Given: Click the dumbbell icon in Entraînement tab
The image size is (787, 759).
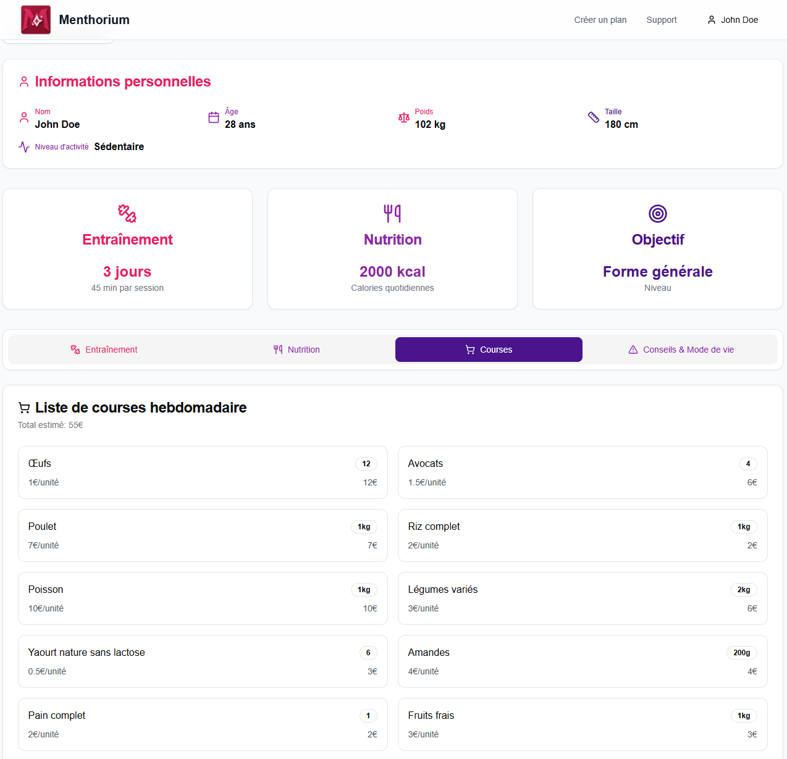Looking at the screenshot, I should pyautogui.click(x=75, y=350).
